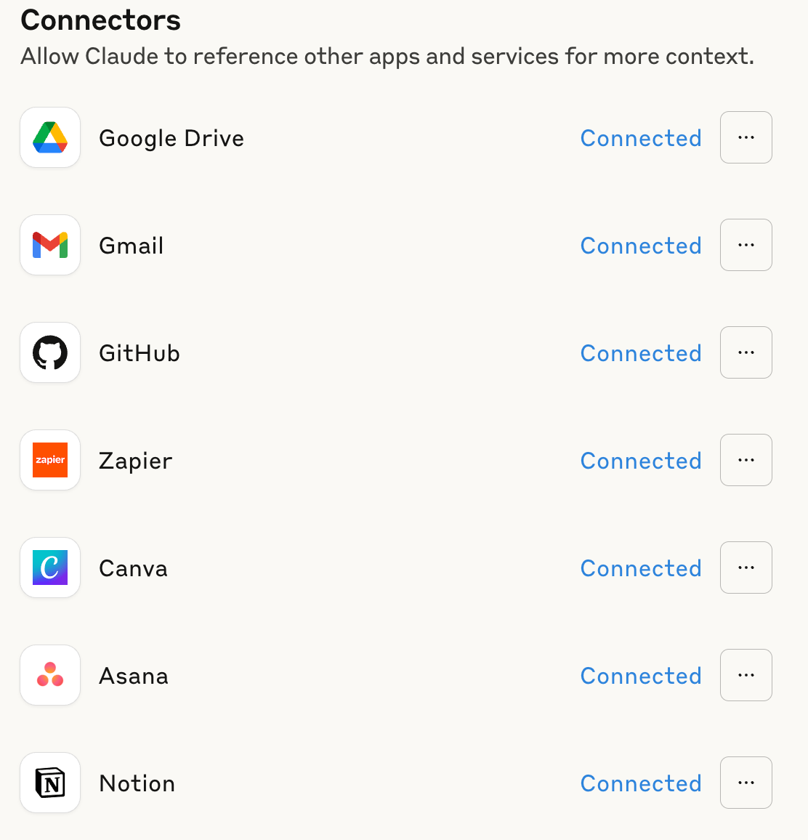Click the Connectors heading
The image size is (808, 840).
(x=101, y=20)
